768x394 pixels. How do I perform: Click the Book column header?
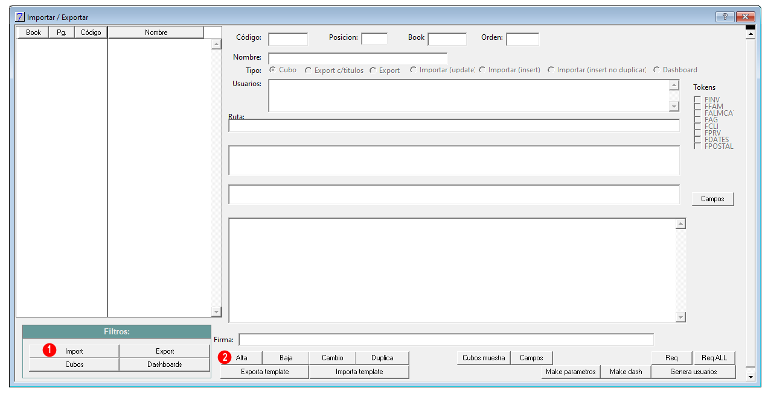coord(34,33)
